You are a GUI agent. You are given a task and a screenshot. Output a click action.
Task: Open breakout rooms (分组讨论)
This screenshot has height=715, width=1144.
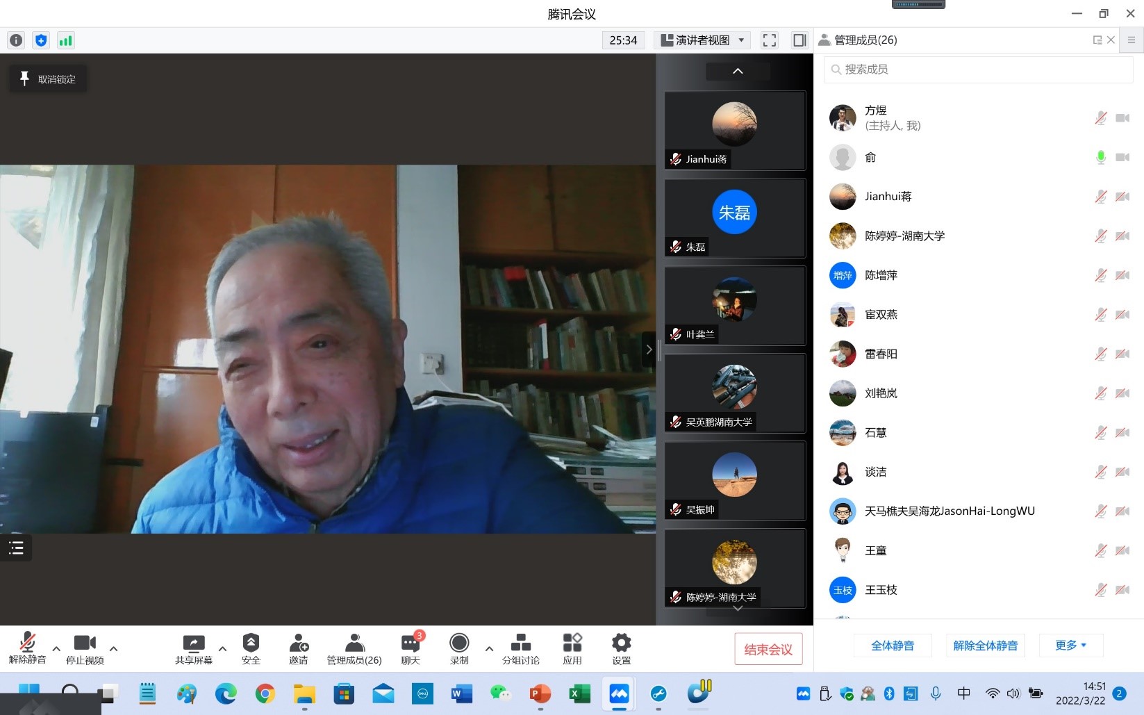[520, 648]
